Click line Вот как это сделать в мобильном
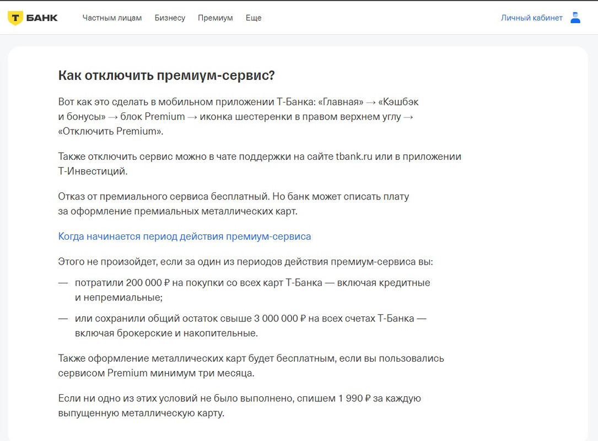This screenshot has height=441, width=598. [238, 102]
